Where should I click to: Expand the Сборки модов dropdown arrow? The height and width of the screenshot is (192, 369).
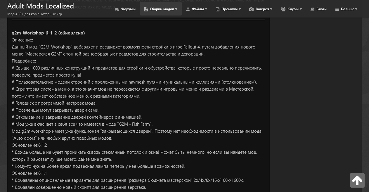click(x=176, y=9)
